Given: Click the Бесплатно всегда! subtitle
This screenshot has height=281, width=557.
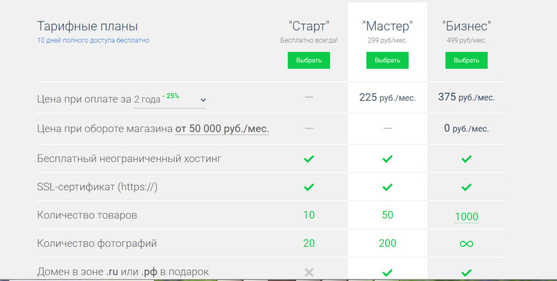Looking at the screenshot, I should [308, 40].
